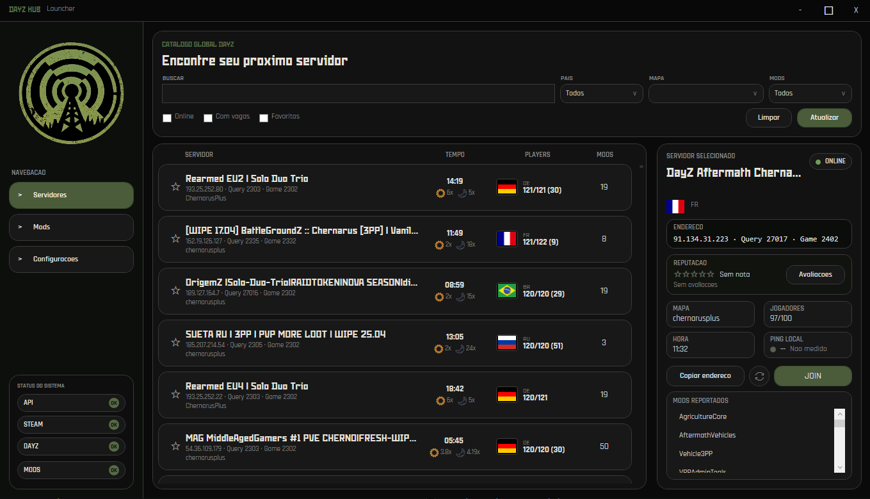
Task: Click scroll up arrow in mods list
Action: pyautogui.click(x=839, y=414)
